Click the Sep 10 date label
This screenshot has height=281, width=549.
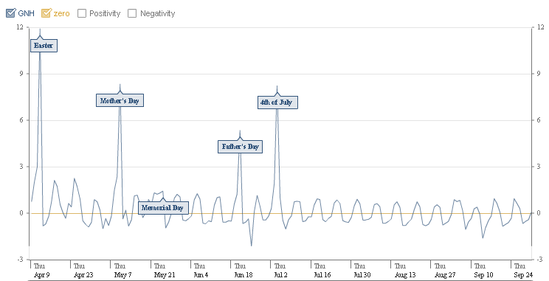tap(483, 275)
